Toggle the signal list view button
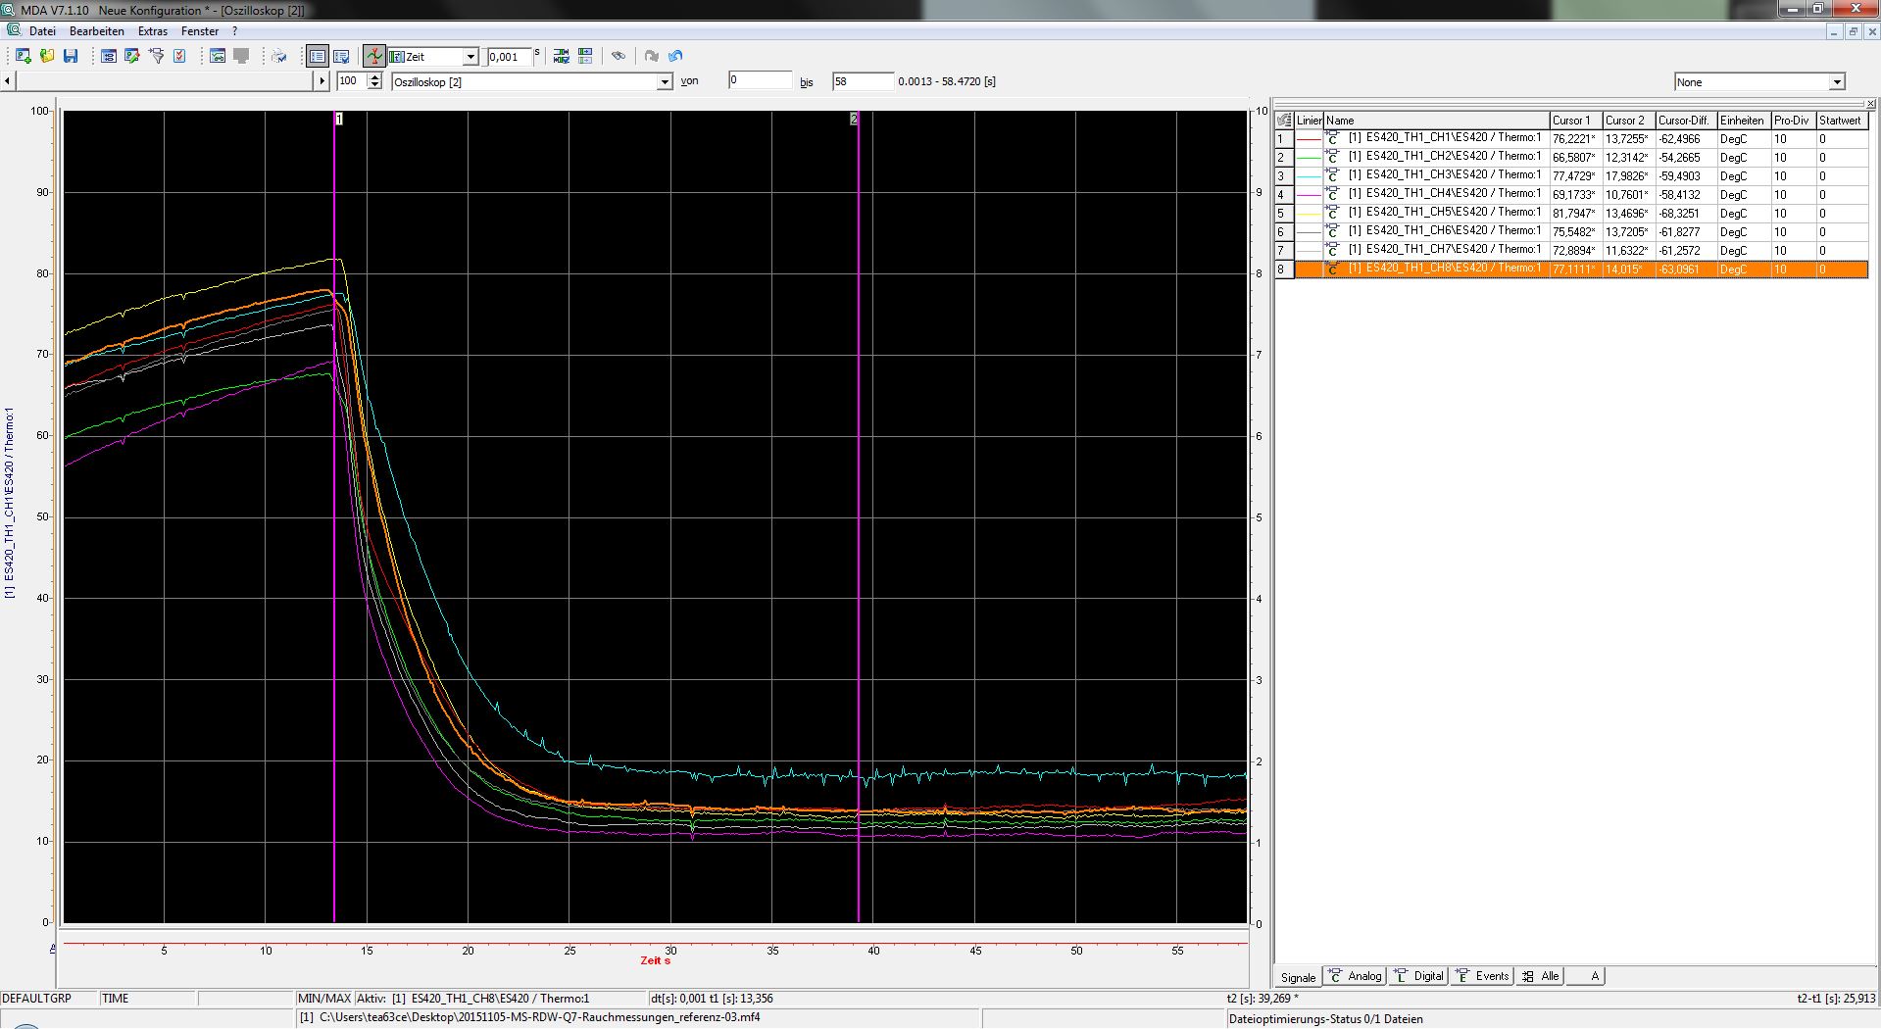 point(318,57)
